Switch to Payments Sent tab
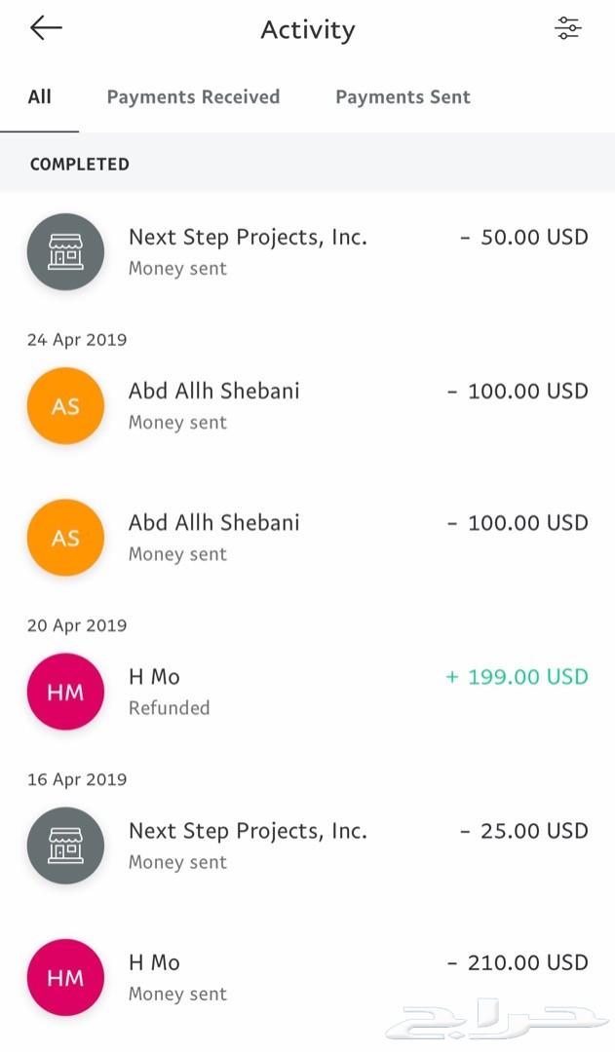The width and height of the screenshot is (615, 1052). pyautogui.click(x=403, y=96)
